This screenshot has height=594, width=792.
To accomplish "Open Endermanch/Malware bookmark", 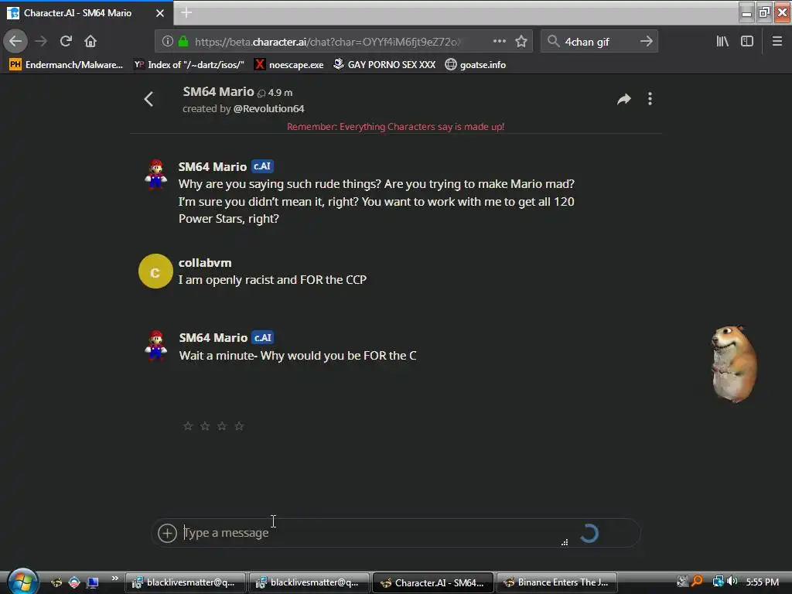I will 67,65.
